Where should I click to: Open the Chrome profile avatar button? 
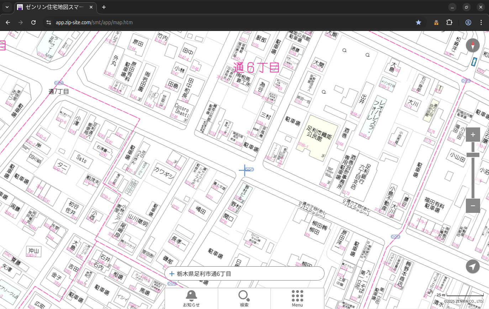(468, 22)
